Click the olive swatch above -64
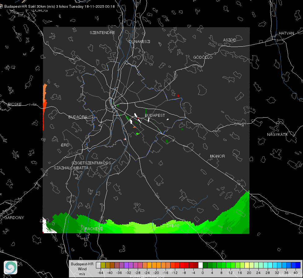Screen dimensions: 303x278 [103, 265]
